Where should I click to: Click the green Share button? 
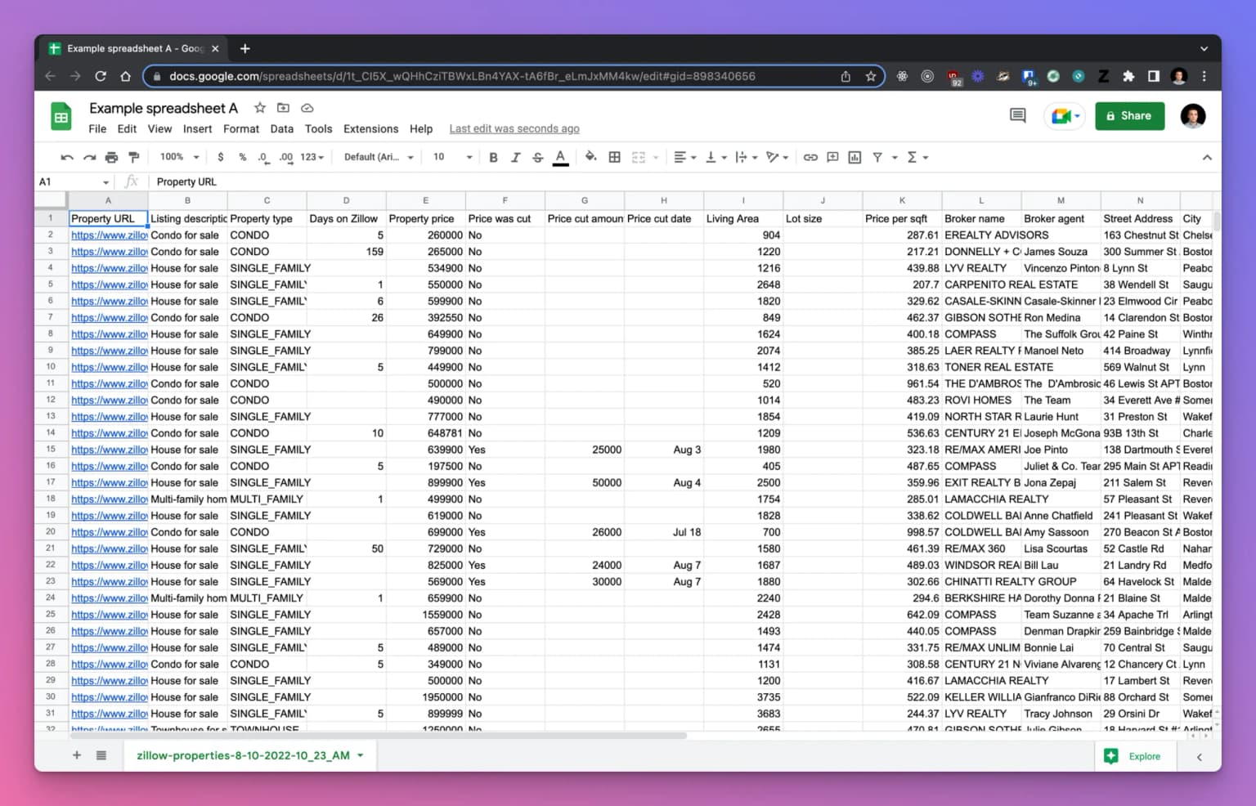coord(1128,116)
